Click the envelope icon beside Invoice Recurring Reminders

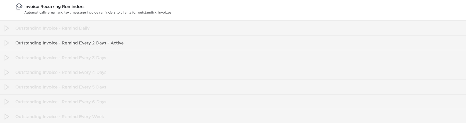[x=19, y=7]
